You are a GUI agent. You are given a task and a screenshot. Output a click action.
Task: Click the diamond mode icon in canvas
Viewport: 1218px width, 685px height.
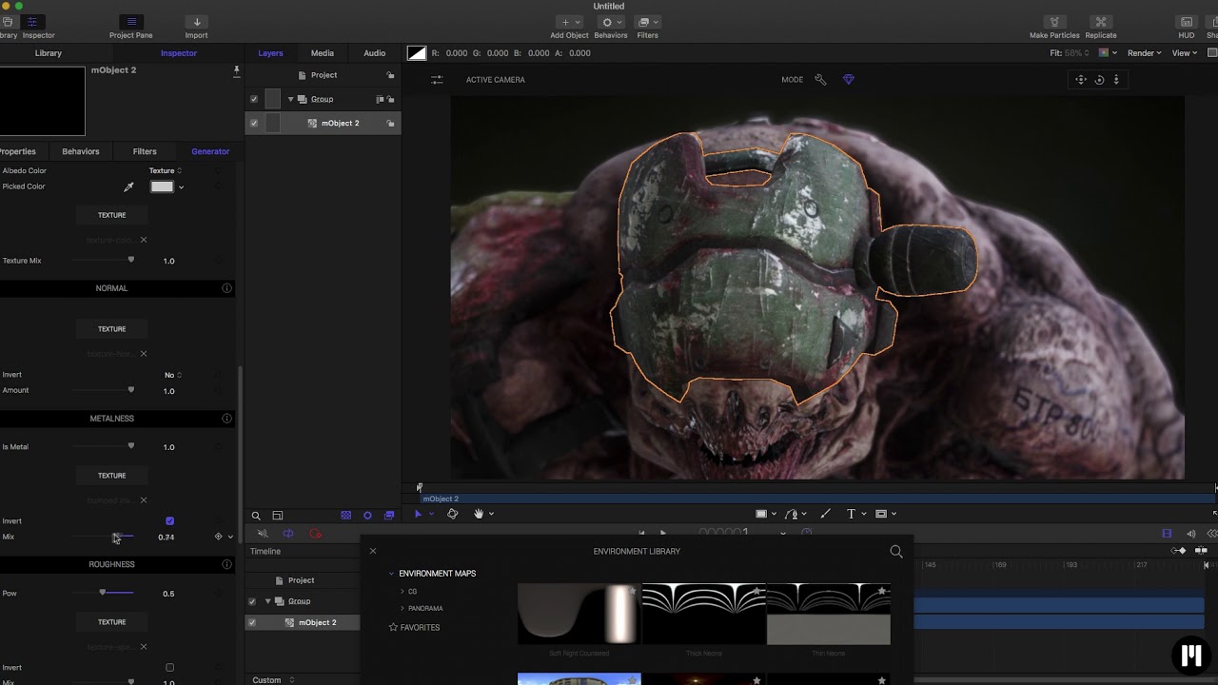click(849, 80)
